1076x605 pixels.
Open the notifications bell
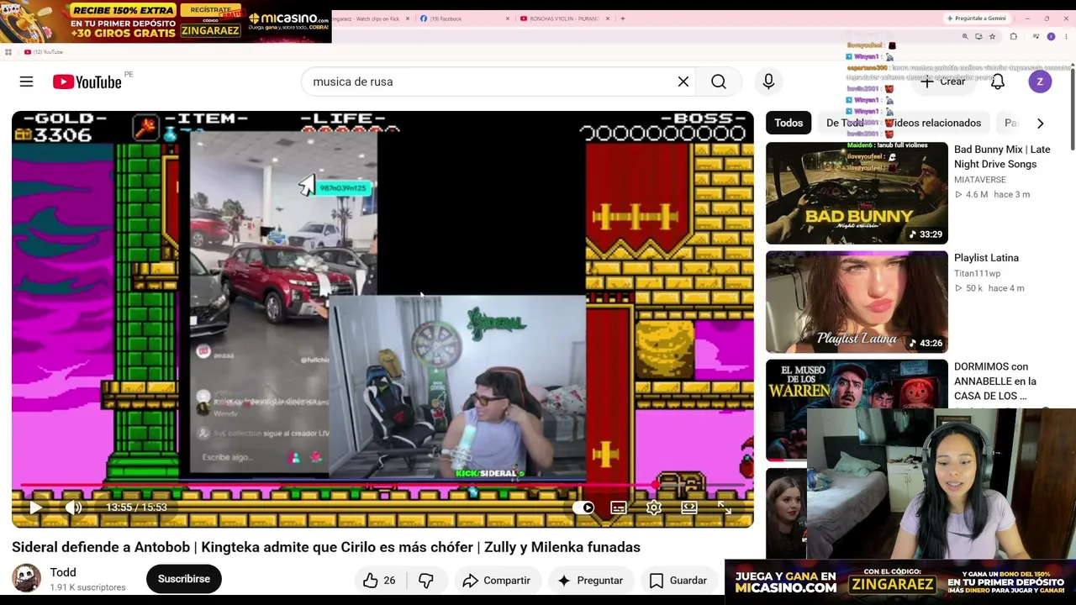(x=998, y=82)
